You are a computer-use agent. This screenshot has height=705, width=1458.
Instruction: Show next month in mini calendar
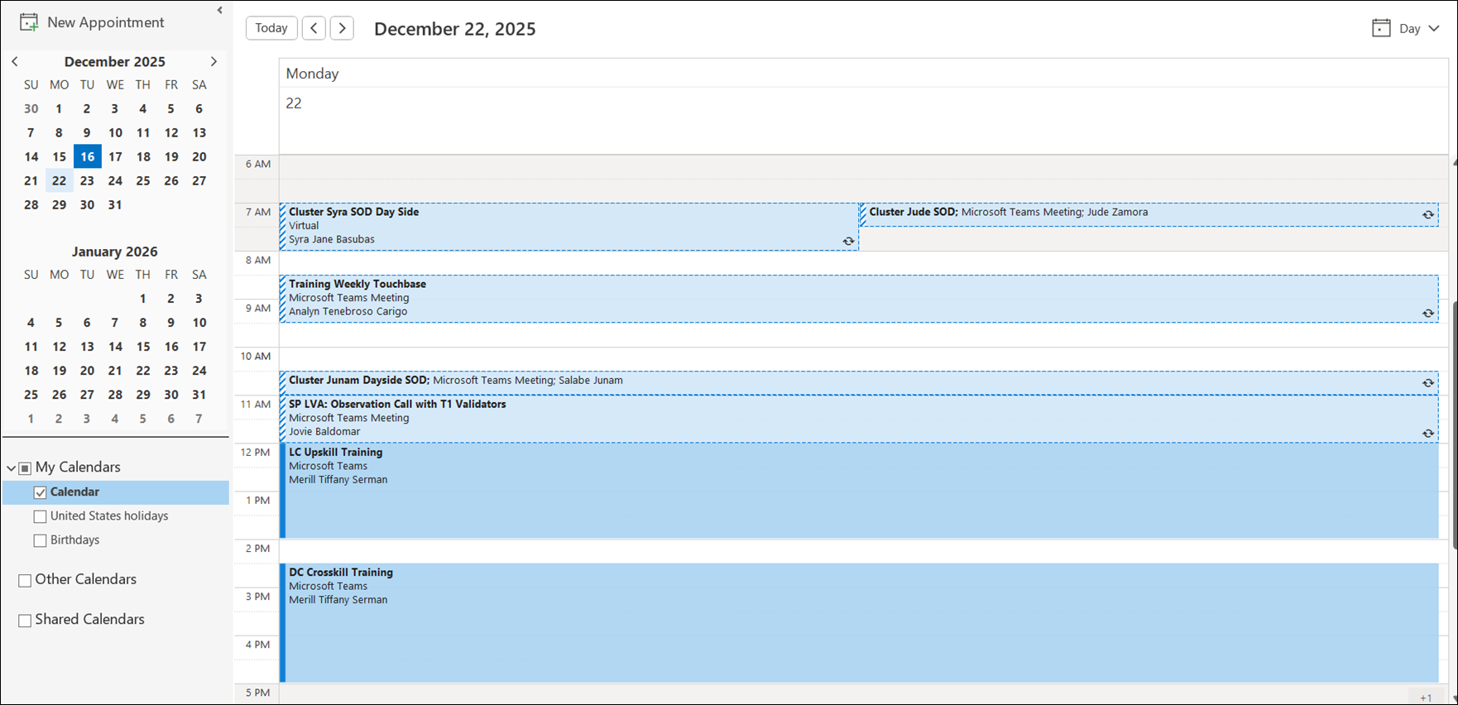[x=213, y=61]
